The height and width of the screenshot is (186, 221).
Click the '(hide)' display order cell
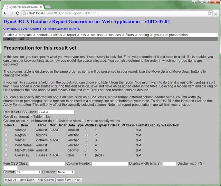99,155
